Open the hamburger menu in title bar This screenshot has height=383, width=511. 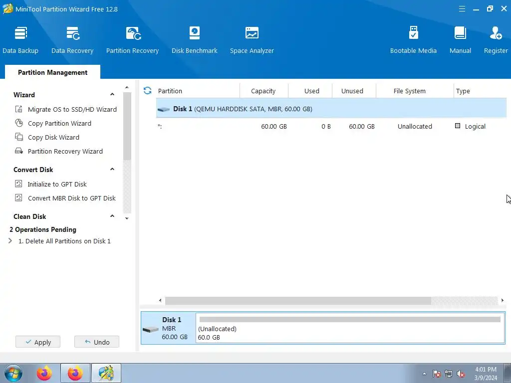462,9
